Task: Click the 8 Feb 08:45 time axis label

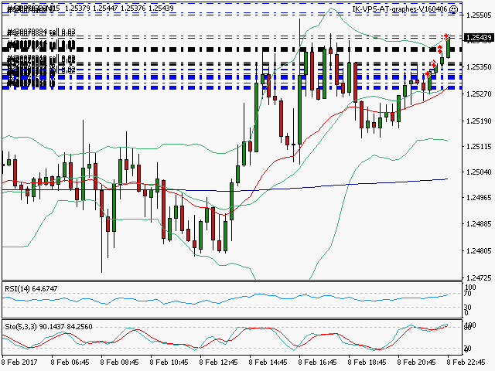Action: 120,362
